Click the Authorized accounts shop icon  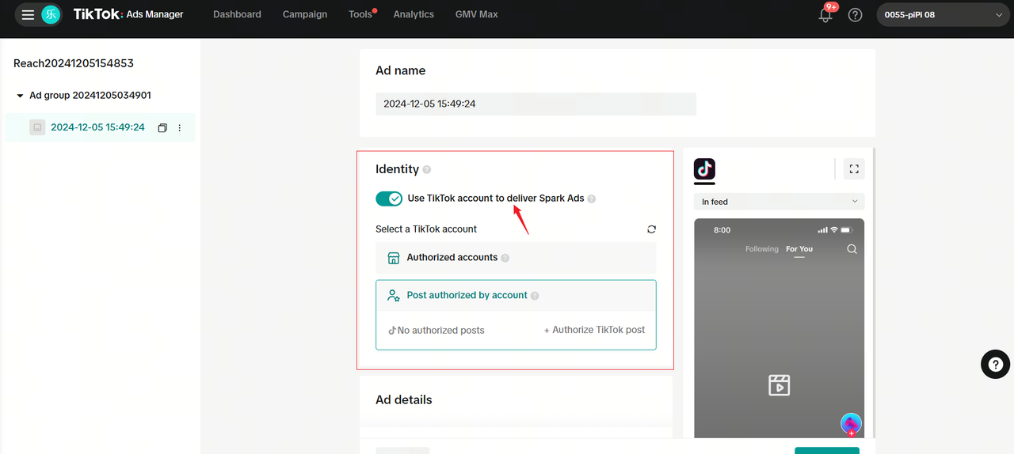coord(394,258)
